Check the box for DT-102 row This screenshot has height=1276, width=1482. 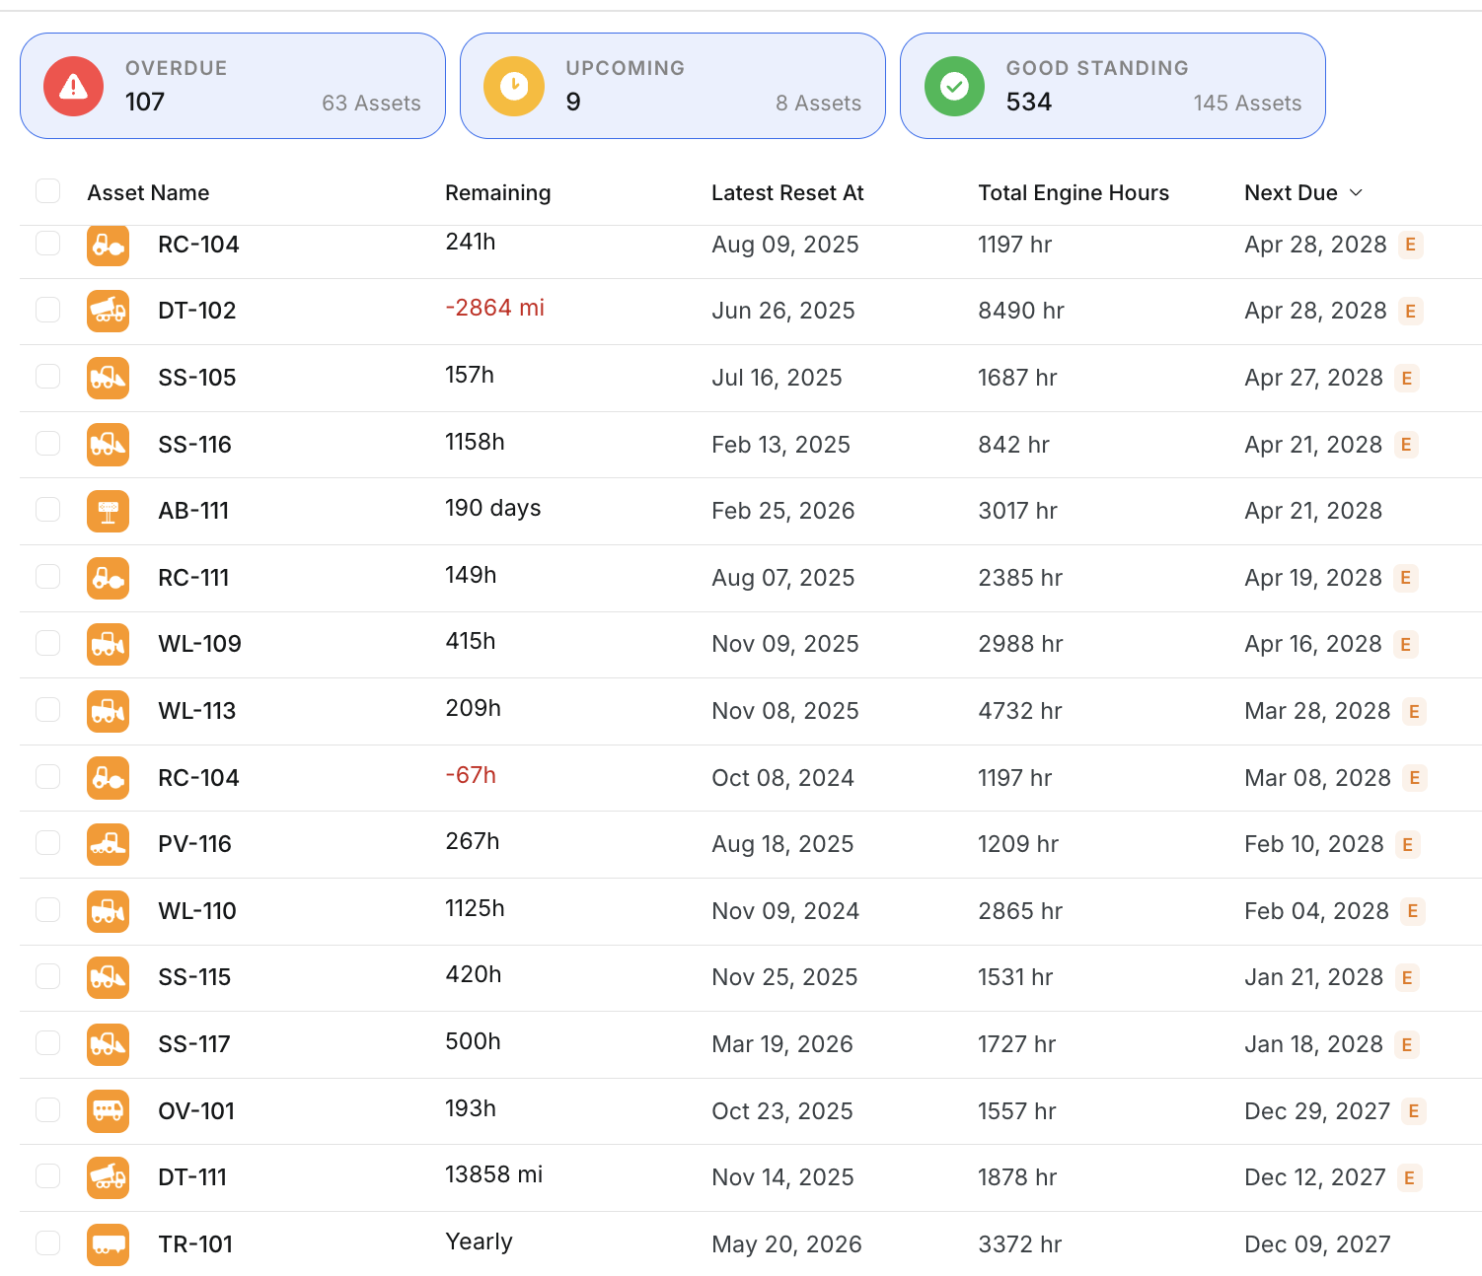(48, 310)
